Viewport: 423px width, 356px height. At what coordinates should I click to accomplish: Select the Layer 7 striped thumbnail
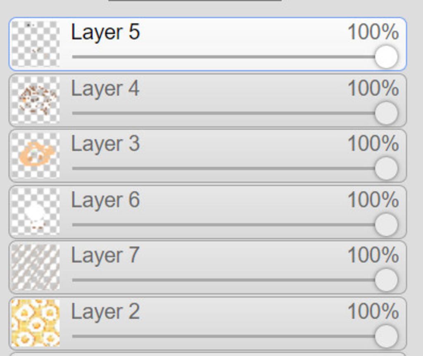[36, 267]
